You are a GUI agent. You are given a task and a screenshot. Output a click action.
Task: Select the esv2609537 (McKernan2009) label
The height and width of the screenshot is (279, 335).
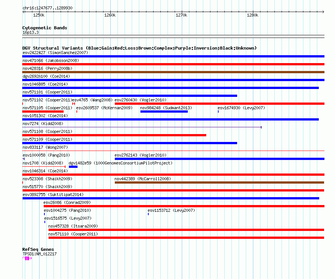point(104,108)
